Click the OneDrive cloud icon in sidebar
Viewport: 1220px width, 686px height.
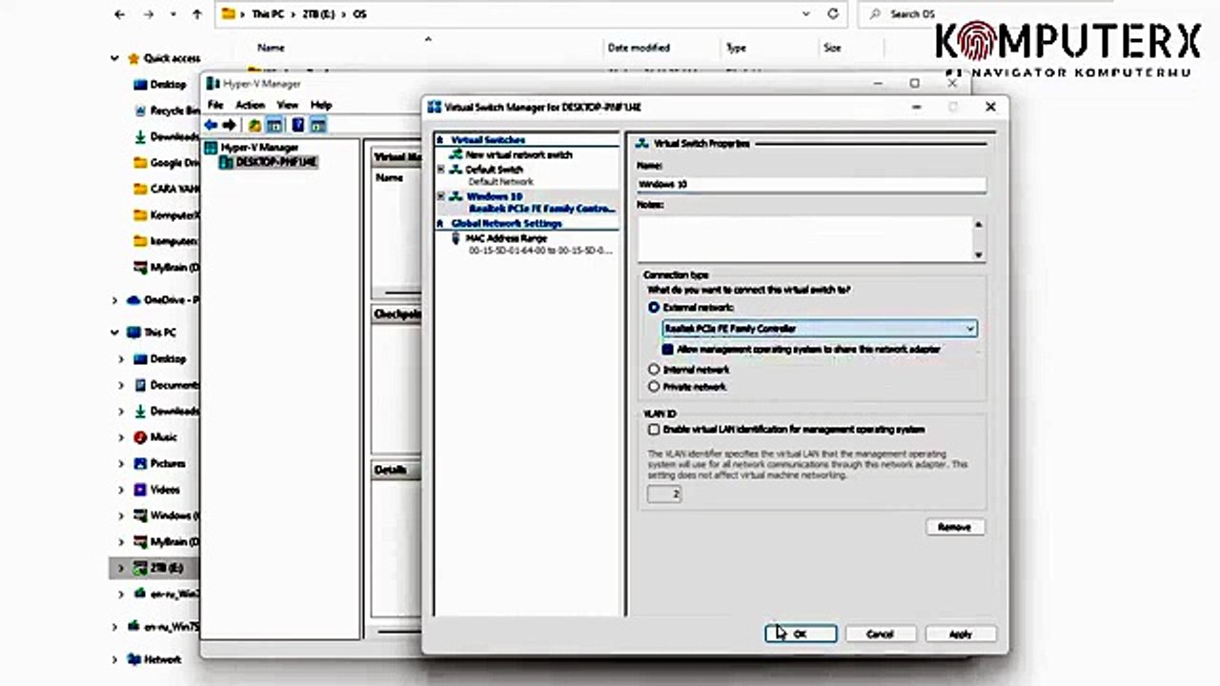(x=133, y=299)
